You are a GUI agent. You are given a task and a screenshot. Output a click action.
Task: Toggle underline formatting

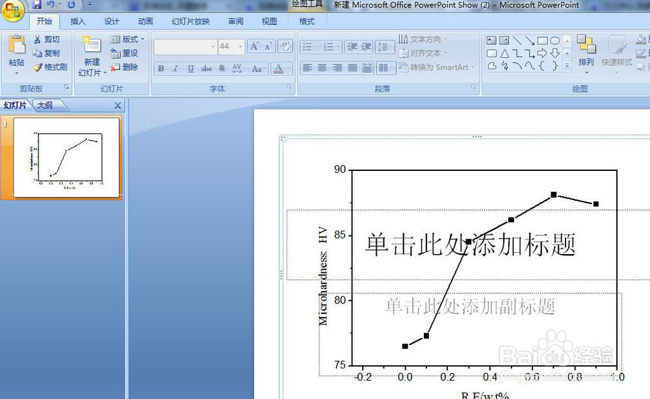click(190, 68)
